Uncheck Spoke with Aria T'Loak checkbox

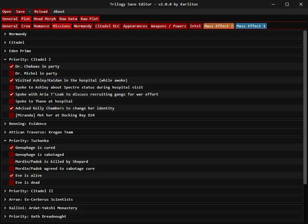pyautogui.click(x=12, y=94)
